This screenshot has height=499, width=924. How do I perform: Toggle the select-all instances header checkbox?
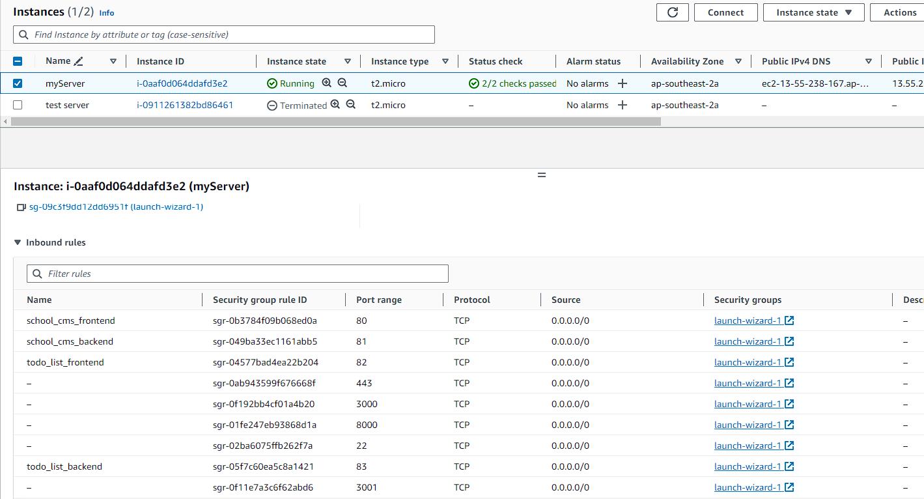[x=18, y=61]
